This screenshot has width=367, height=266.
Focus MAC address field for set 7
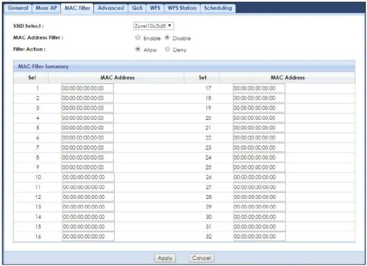point(88,148)
